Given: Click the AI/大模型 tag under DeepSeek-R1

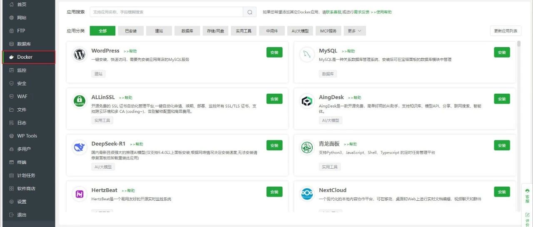Looking at the screenshot, I should tap(103, 167).
